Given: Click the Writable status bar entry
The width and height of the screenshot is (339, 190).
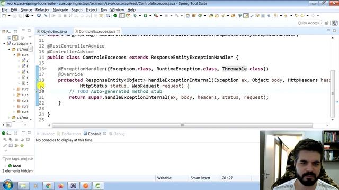Looking at the screenshot, I should [164, 178].
